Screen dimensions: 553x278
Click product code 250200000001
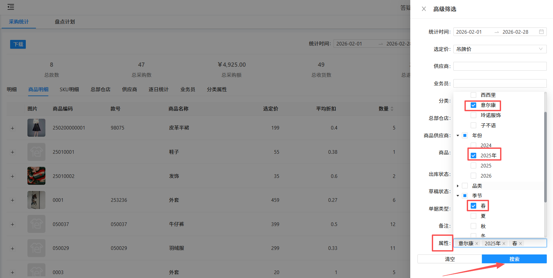[69, 128]
